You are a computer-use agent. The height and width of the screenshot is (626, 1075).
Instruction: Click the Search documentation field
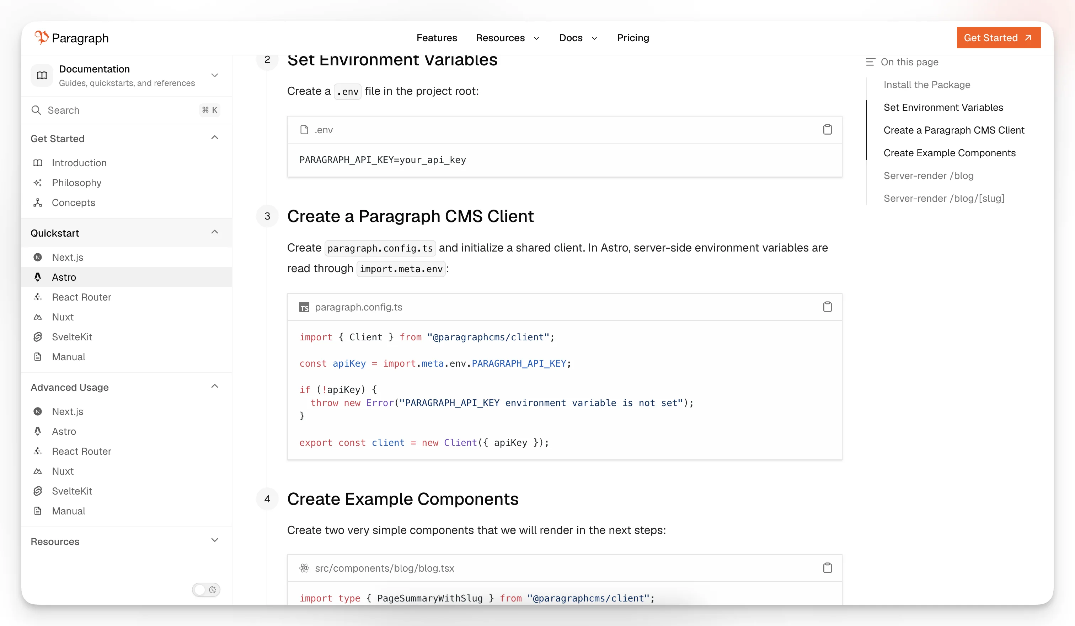click(x=126, y=110)
